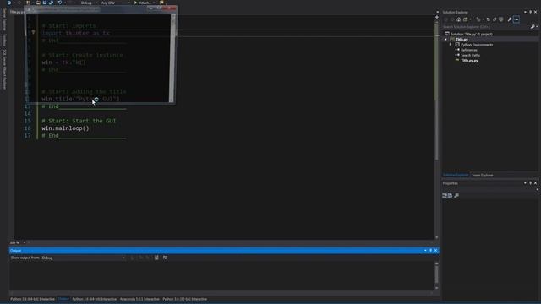Open Properties panel window position dropdown

[x=525, y=183]
